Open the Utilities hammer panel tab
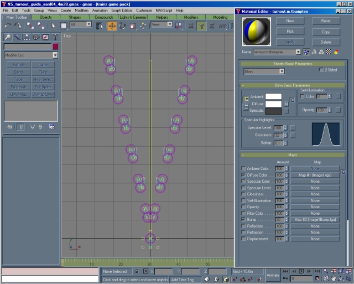This screenshot has width=354, height=284. point(55,37)
